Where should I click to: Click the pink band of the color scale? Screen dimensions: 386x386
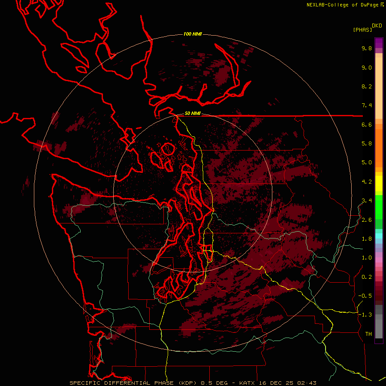point(379,260)
